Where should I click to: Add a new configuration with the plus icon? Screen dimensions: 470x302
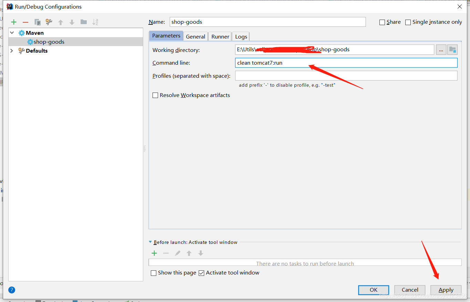pos(14,22)
